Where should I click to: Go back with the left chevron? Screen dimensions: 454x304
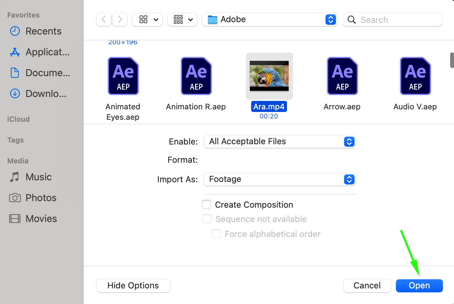click(x=104, y=20)
